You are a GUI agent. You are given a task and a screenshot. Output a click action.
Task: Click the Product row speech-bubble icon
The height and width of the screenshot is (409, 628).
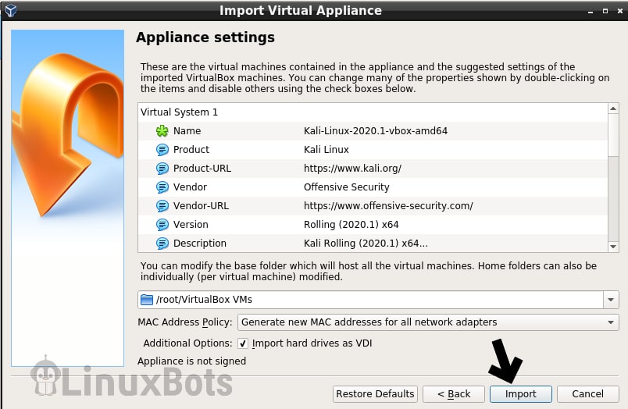click(x=162, y=150)
